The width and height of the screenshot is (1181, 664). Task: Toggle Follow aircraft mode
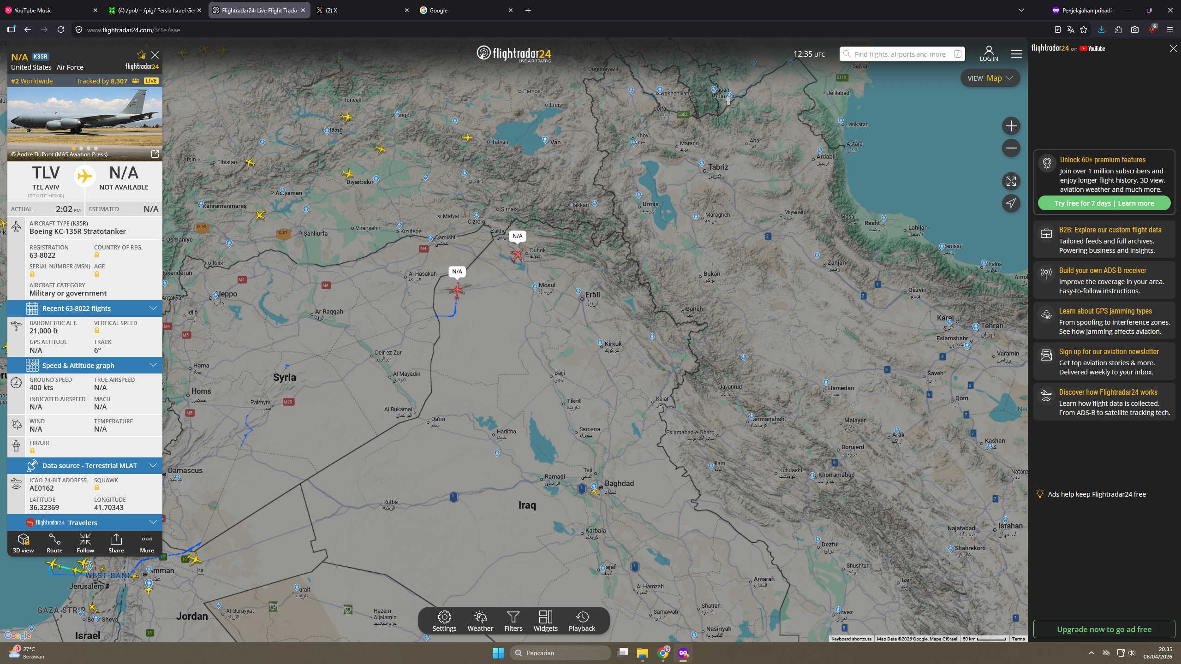85,543
